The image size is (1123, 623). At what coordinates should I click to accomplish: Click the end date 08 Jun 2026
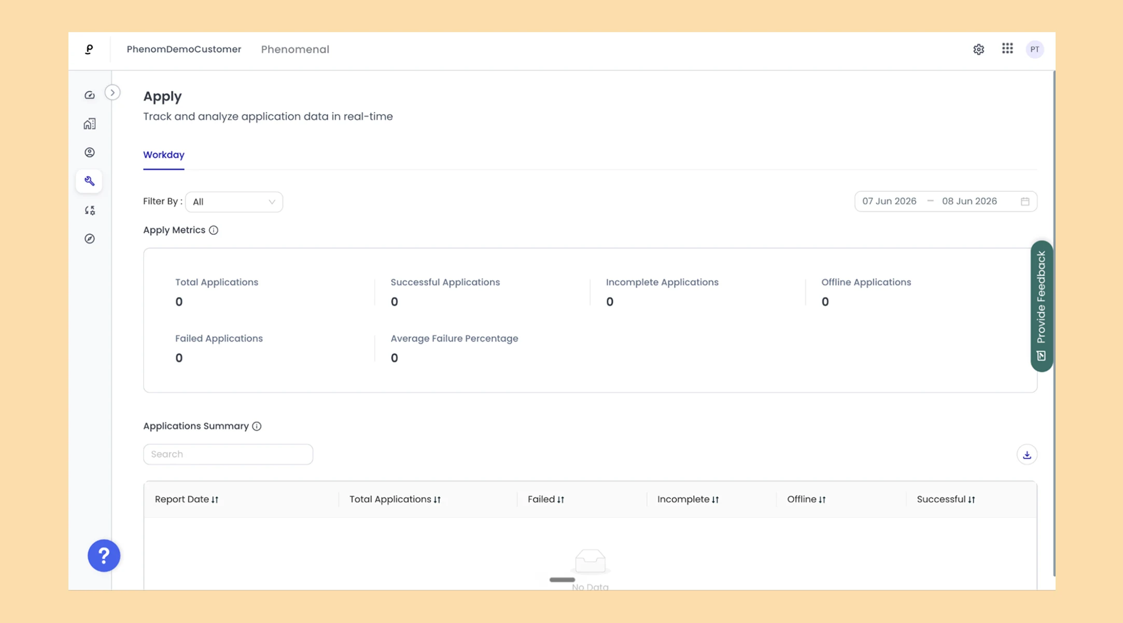pyautogui.click(x=969, y=201)
